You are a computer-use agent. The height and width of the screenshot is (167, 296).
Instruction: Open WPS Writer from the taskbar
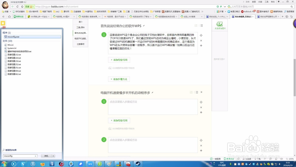pos(90,164)
